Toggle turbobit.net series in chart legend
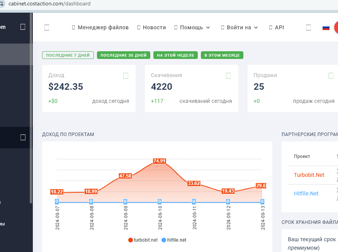 (143, 240)
